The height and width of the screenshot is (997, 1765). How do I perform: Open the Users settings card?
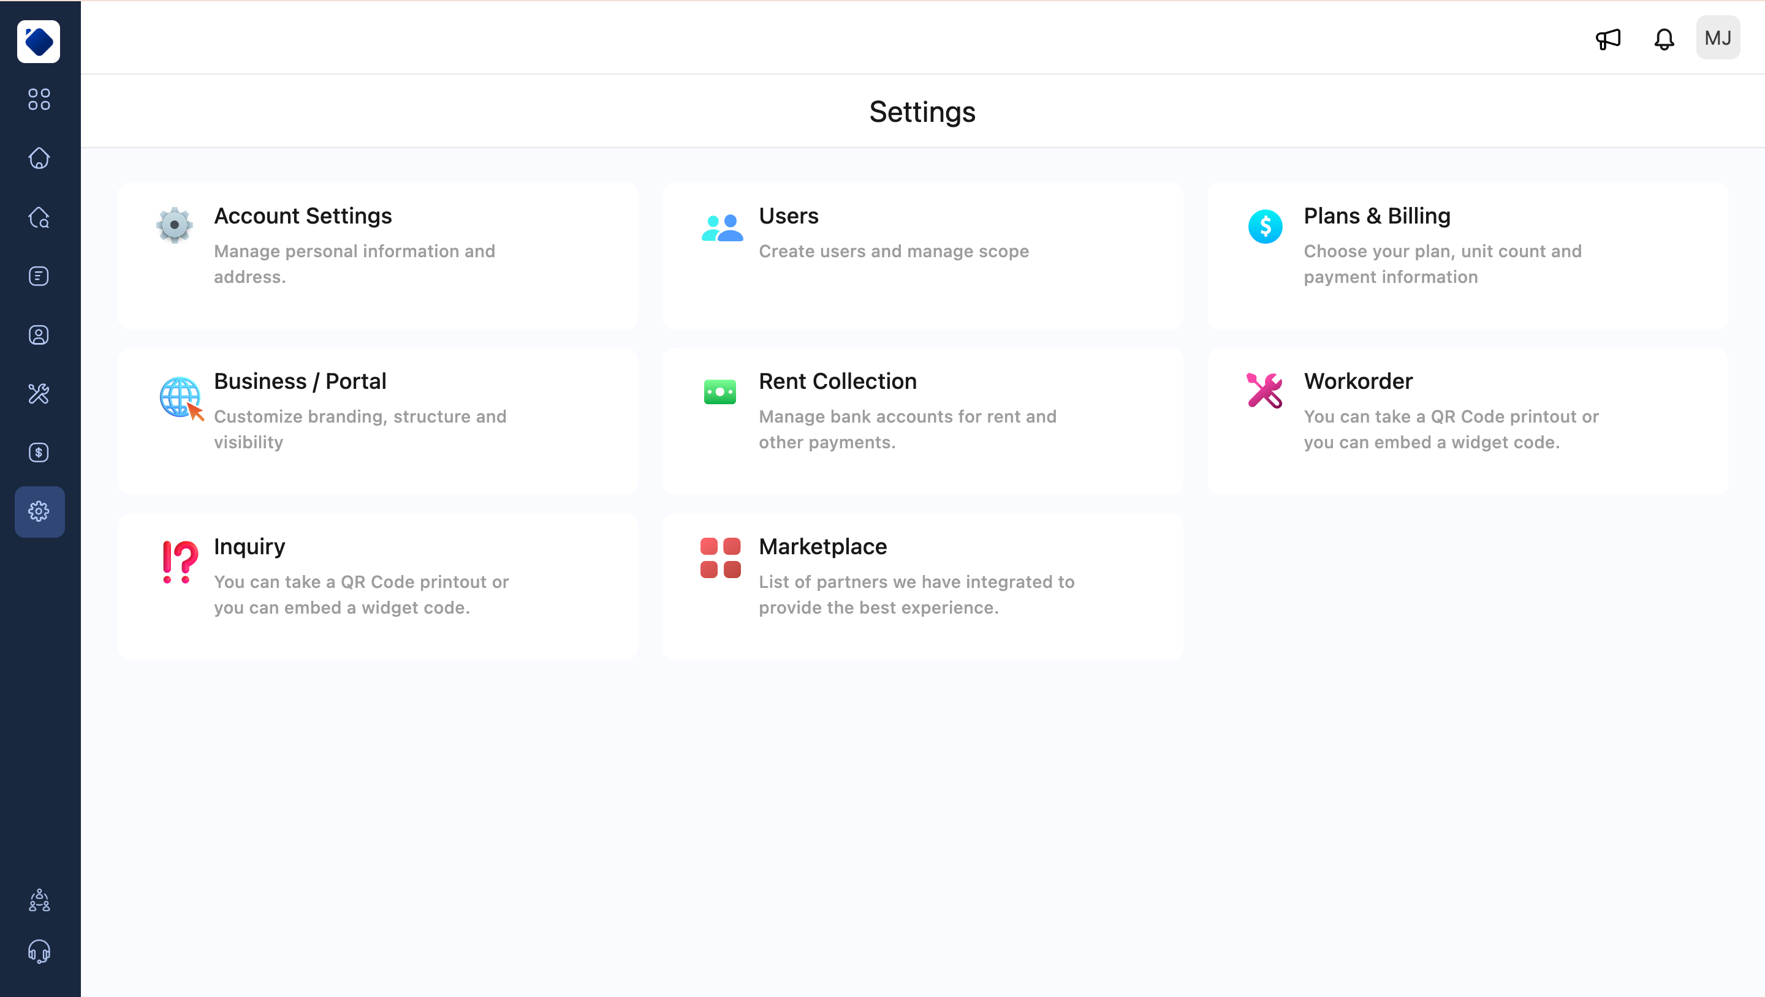(922, 255)
